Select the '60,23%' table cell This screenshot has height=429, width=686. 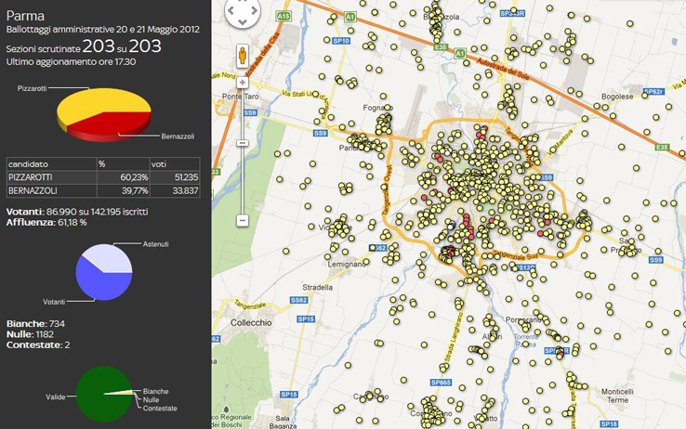click(x=123, y=177)
